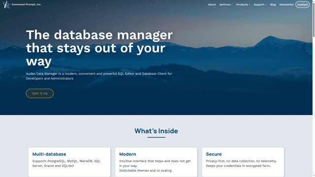This screenshot has width=315, height=177.
Task: Select the Modern card title
Action: [127, 154]
